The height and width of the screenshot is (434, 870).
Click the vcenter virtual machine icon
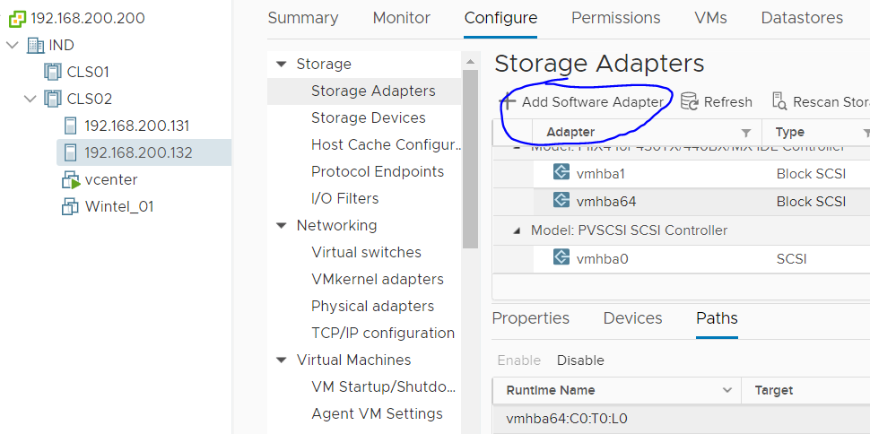[71, 179]
